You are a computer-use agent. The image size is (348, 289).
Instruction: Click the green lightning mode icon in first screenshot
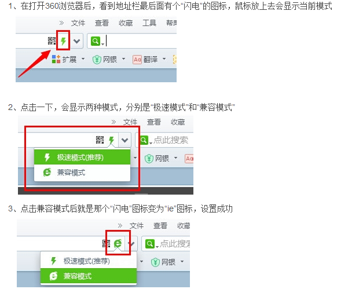click(64, 41)
